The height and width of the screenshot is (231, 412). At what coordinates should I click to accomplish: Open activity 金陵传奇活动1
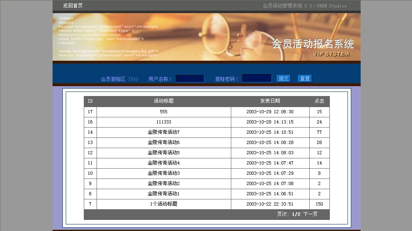pyautogui.click(x=164, y=194)
